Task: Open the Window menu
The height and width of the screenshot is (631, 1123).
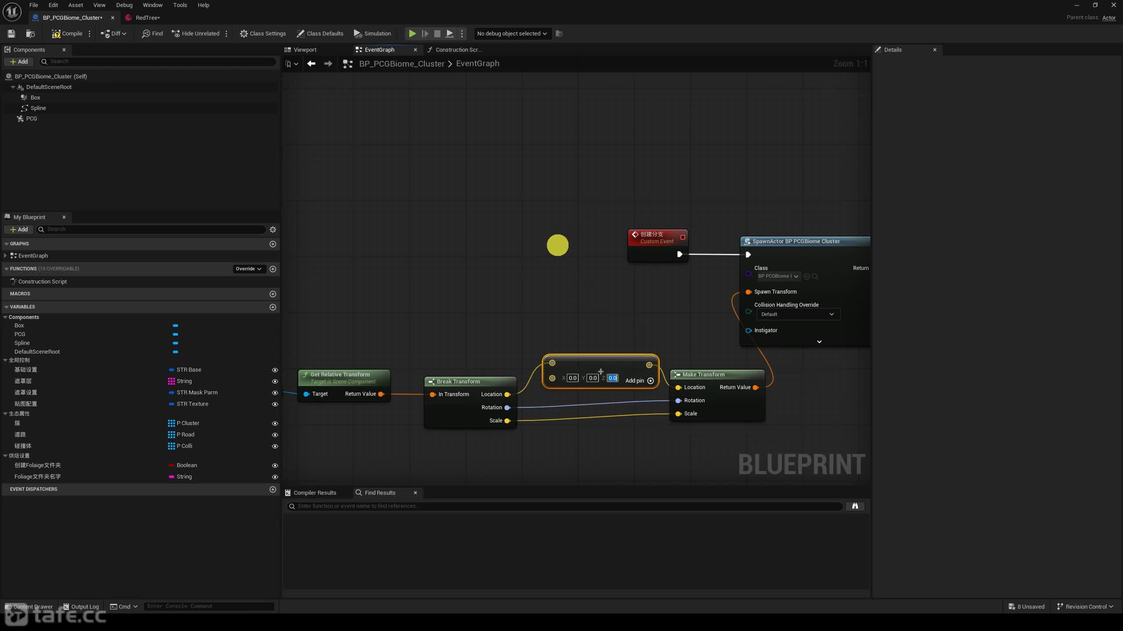Action: coord(153,5)
